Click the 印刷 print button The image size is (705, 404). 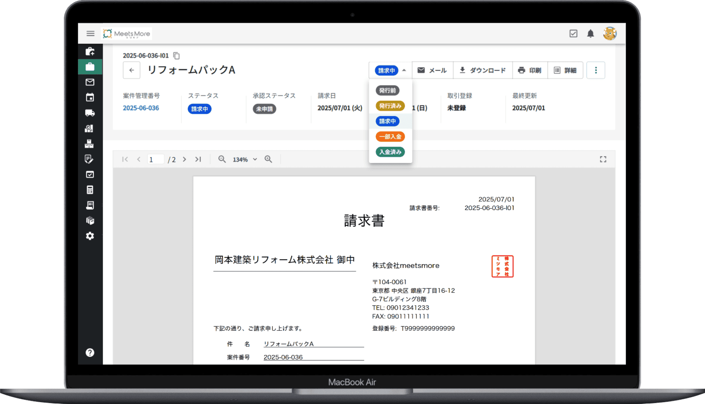530,70
